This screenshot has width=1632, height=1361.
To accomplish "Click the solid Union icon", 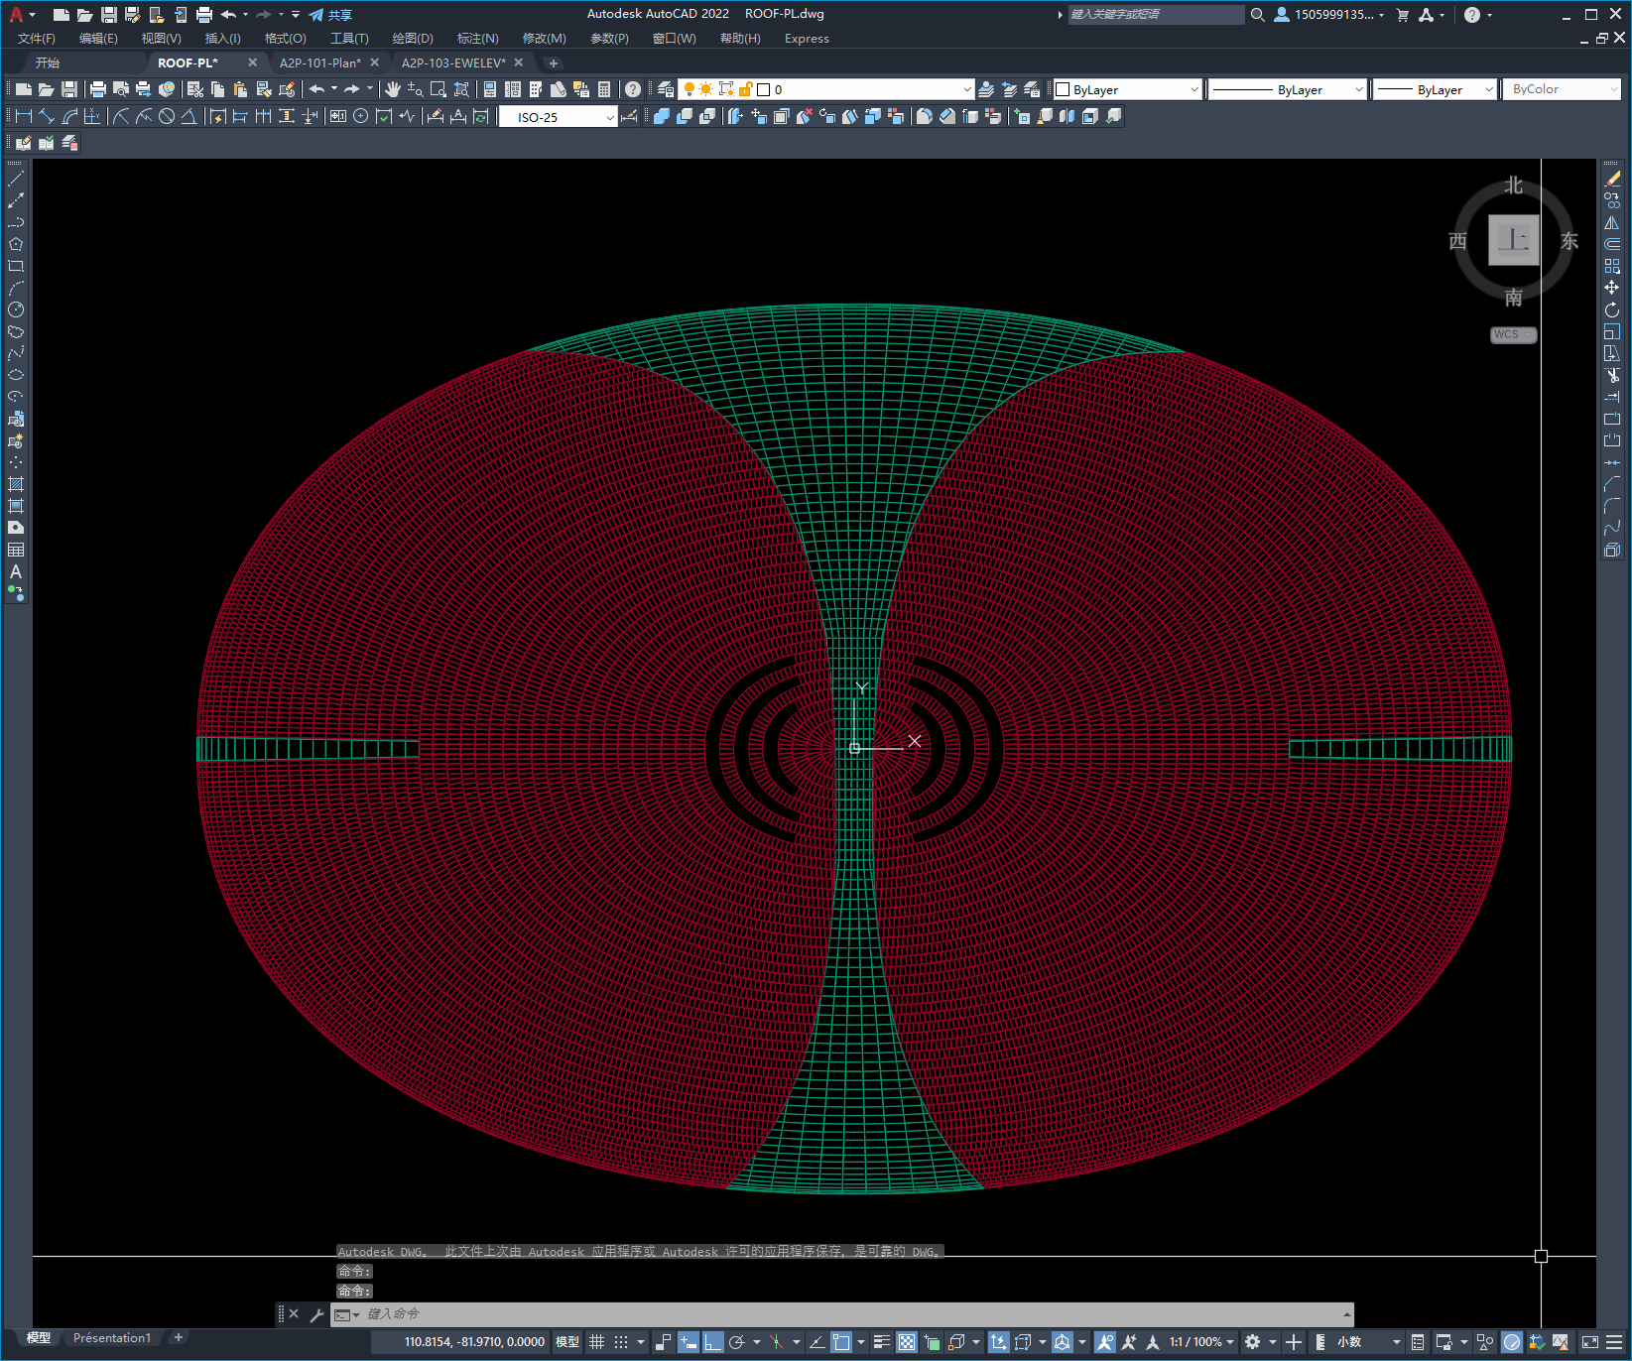I will pos(662,116).
